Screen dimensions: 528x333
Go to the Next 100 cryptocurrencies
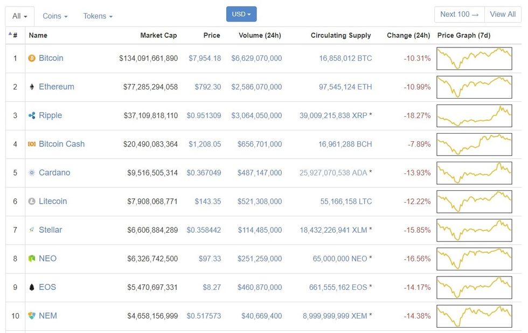(458, 14)
